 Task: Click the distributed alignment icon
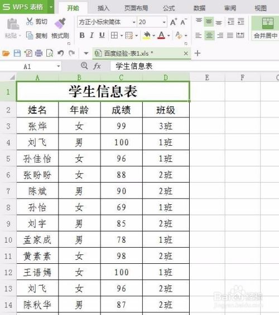tap(240, 36)
